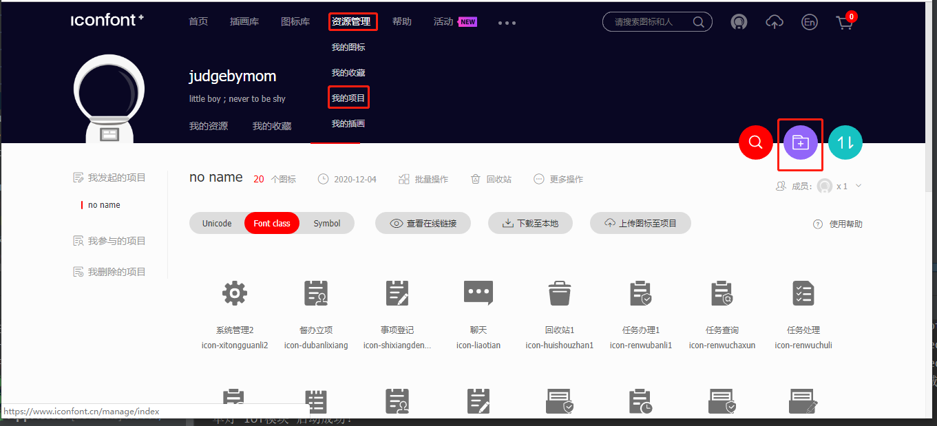937x426 pixels.
Task: Click the cloud upload icon in header
Action: [774, 22]
